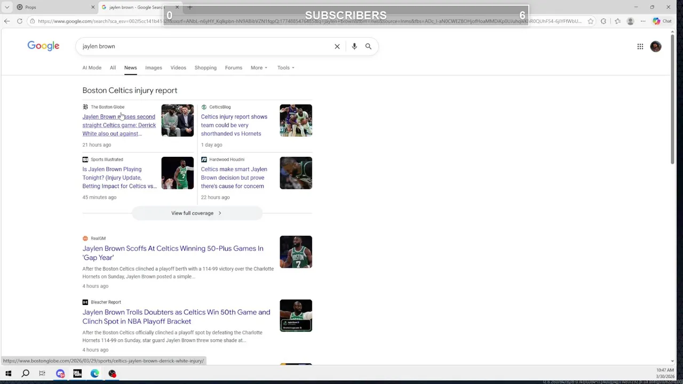Click the Bleacher Report article thumbnail

(x=296, y=316)
